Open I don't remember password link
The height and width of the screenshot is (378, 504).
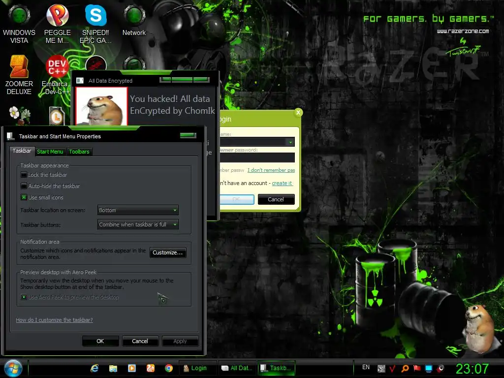tap(271, 170)
